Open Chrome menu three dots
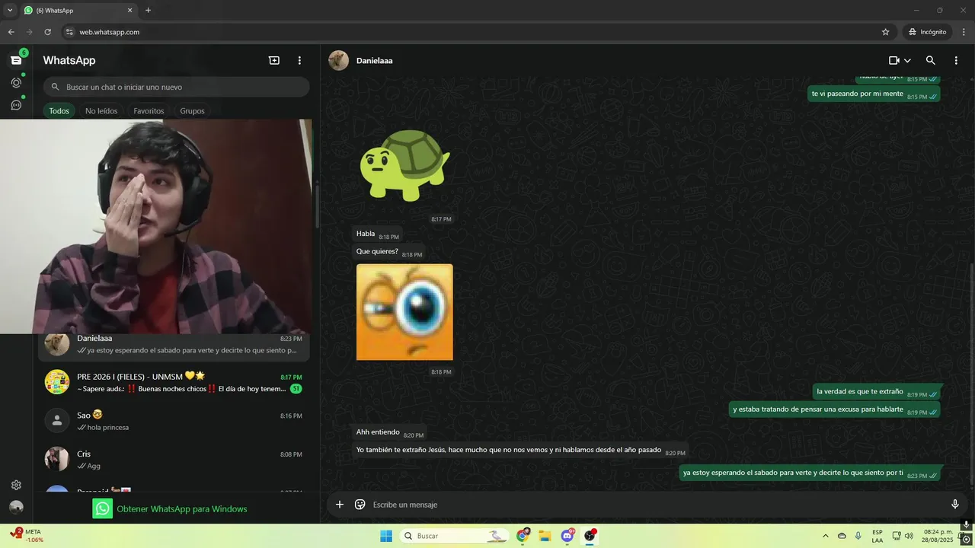 (962, 32)
